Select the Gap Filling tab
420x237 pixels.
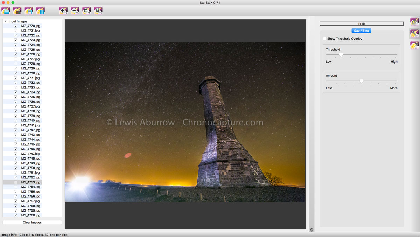pyautogui.click(x=362, y=31)
